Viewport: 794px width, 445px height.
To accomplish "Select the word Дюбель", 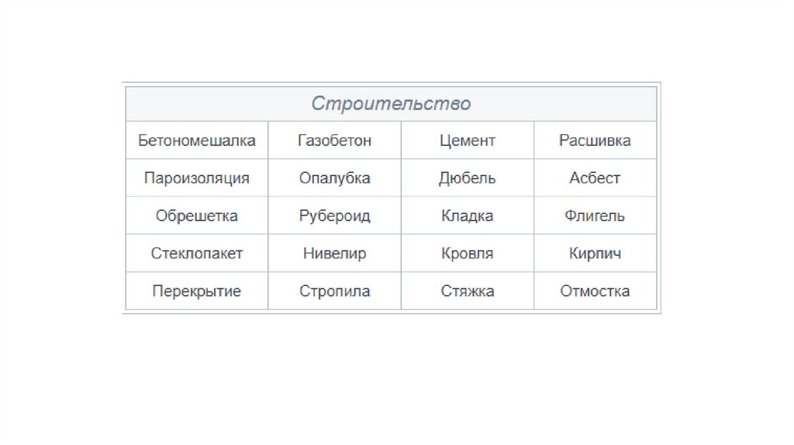I will [x=467, y=178].
